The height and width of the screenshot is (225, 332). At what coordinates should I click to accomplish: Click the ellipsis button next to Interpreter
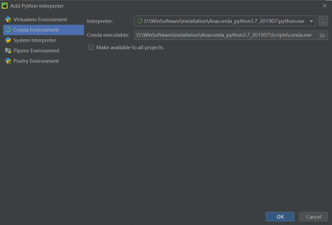323,21
